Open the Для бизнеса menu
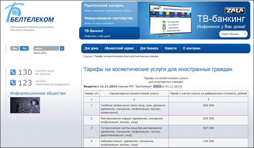Viewport: 254px width, 148px height. click(x=149, y=48)
